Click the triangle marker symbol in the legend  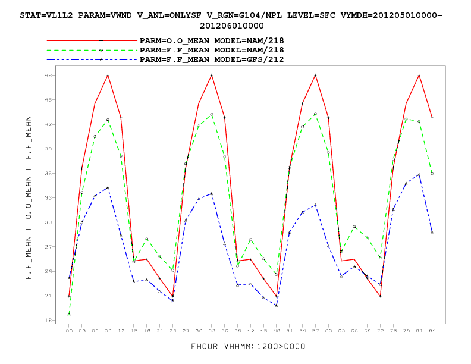(x=101, y=59)
